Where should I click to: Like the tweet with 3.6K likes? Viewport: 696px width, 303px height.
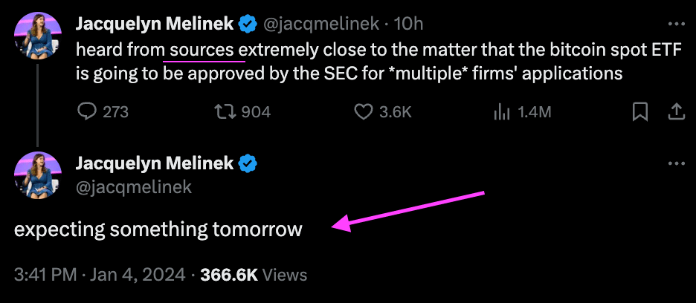tap(363, 112)
